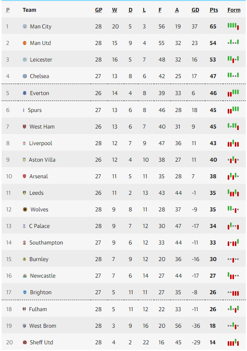Click the GP column header
The image size is (247, 351).
pyautogui.click(x=98, y=10)
